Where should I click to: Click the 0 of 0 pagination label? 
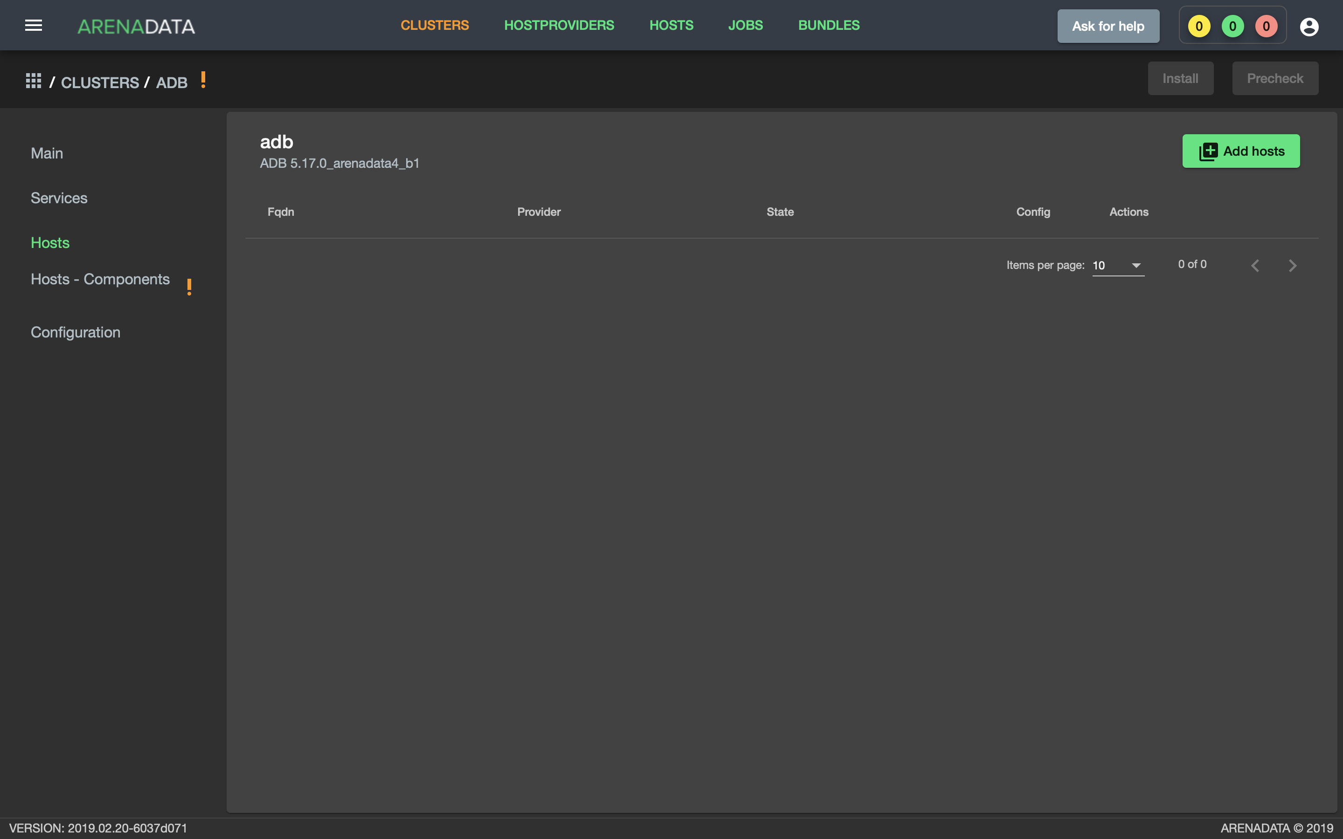1192,265
